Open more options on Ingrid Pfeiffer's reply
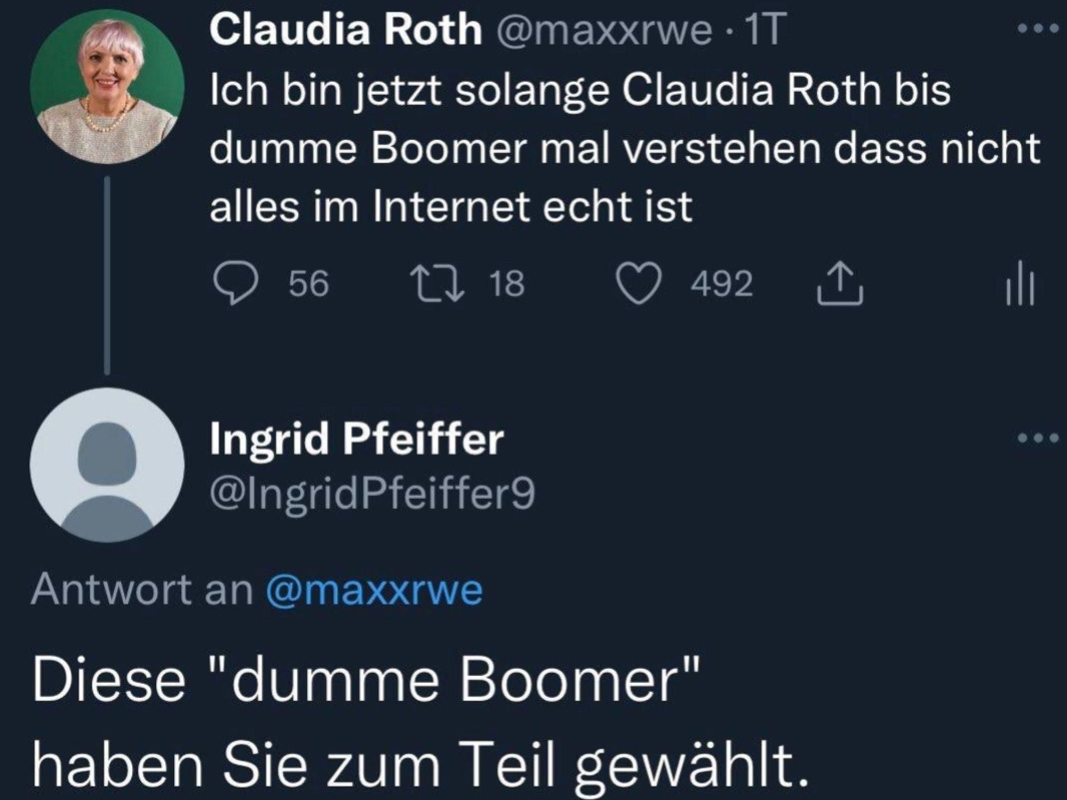This screenshot has height=800, width=1067. [1037, 438]
